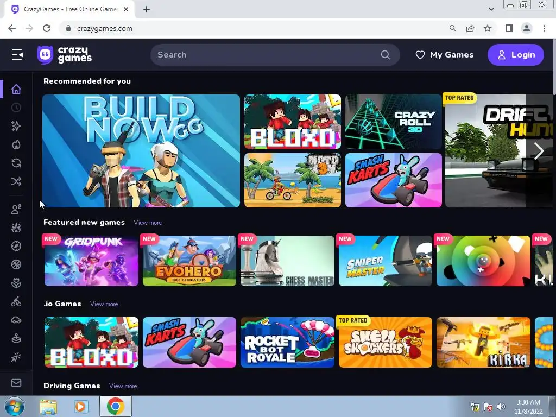Viewport: 556px width, 417px height.
Task: Open My Games favorites
Action: 444,55
